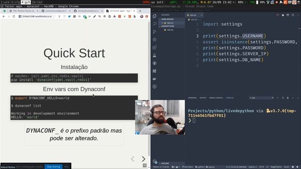Select workspace 4:gch in top bar
301x169 pixels.
tap(26, 2)
